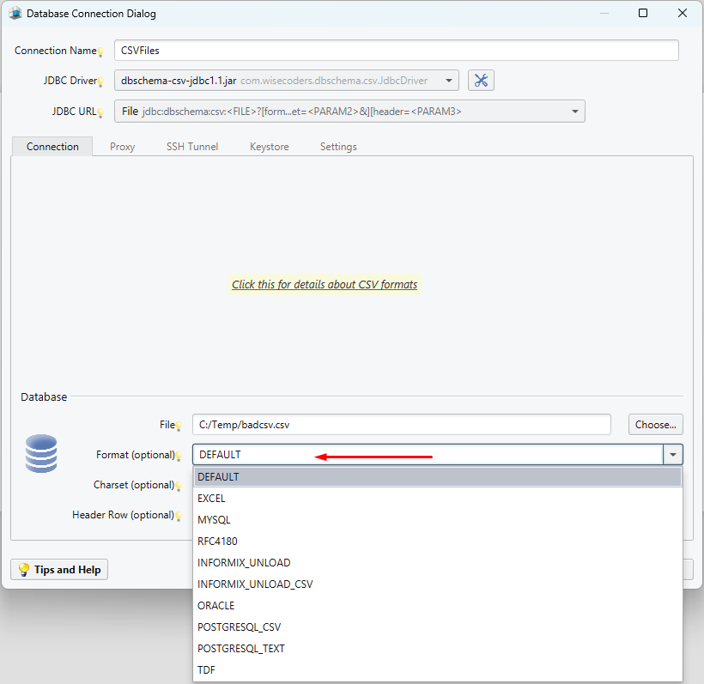Click the lightbulb hint beside Charset (optional)
Screen dimensions: 704x684
(x=180, y=486)
